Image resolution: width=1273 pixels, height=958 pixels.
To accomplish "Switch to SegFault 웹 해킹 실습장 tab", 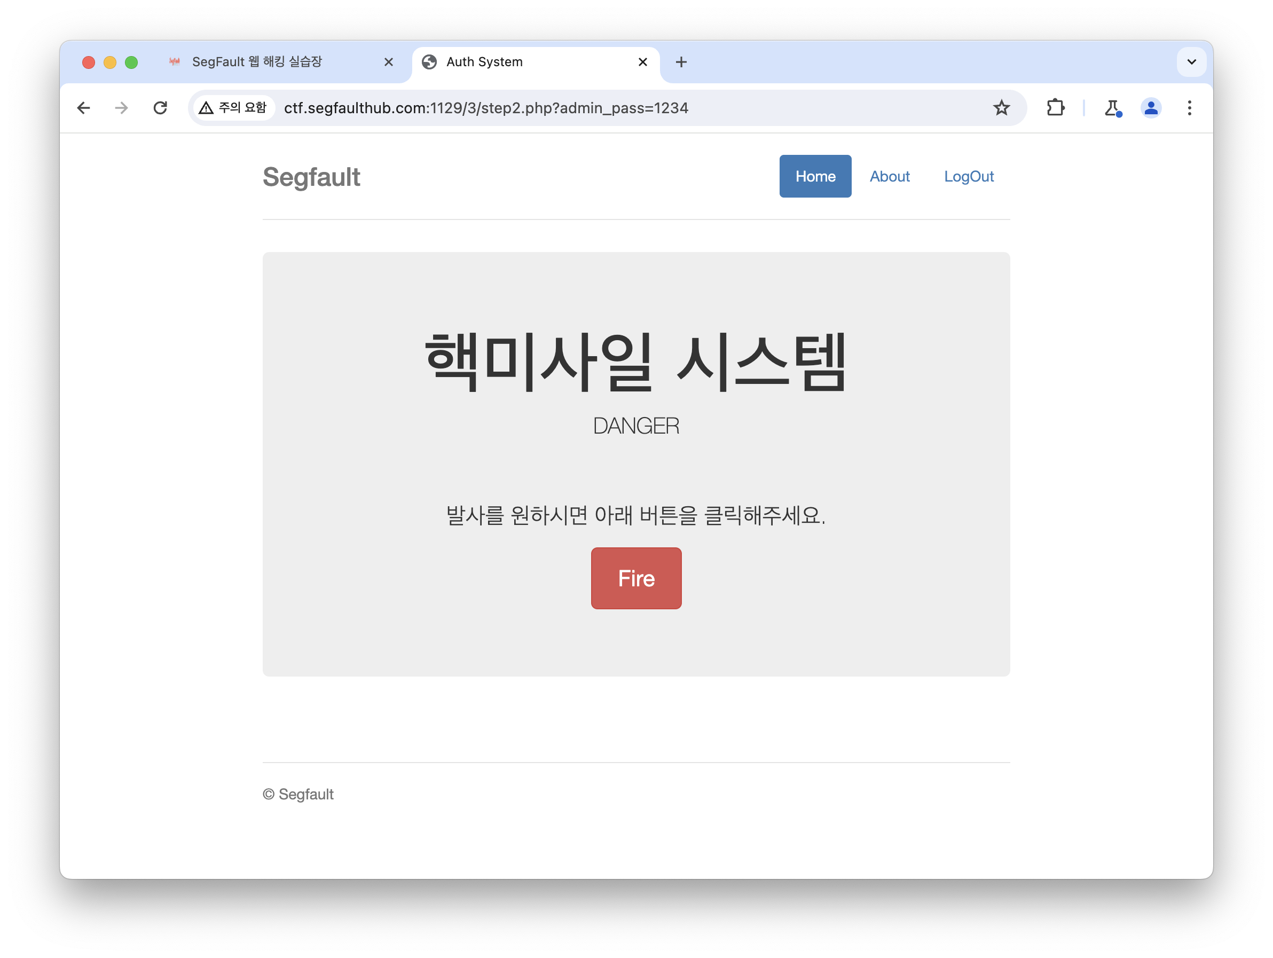I will coord(257,61).
